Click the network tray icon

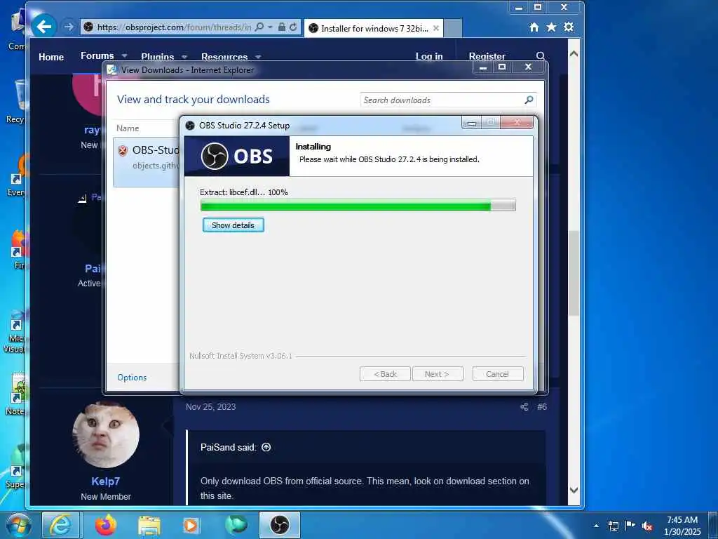[x=613, y=526]
